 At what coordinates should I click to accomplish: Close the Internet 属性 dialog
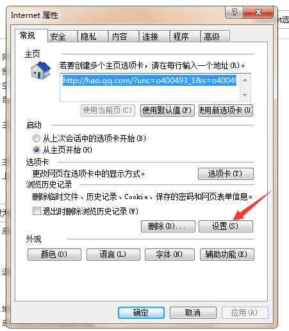(x=258, y=12)
